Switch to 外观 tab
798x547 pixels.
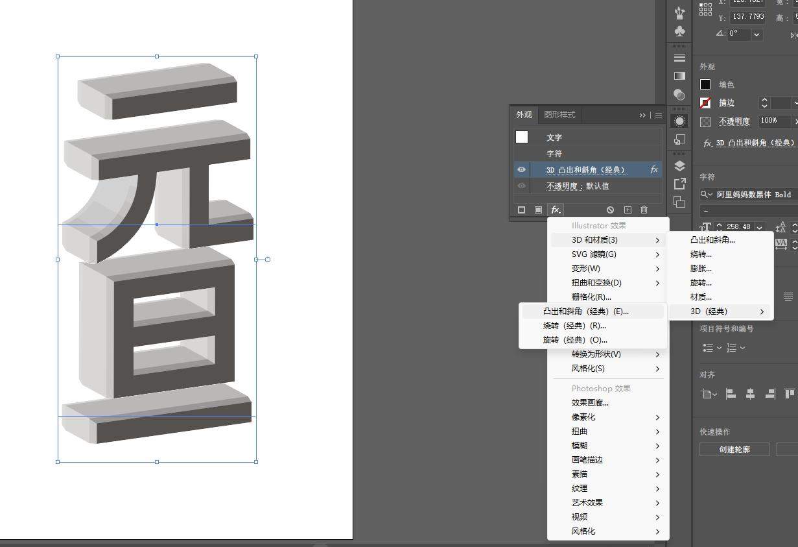tap(524, 115)
